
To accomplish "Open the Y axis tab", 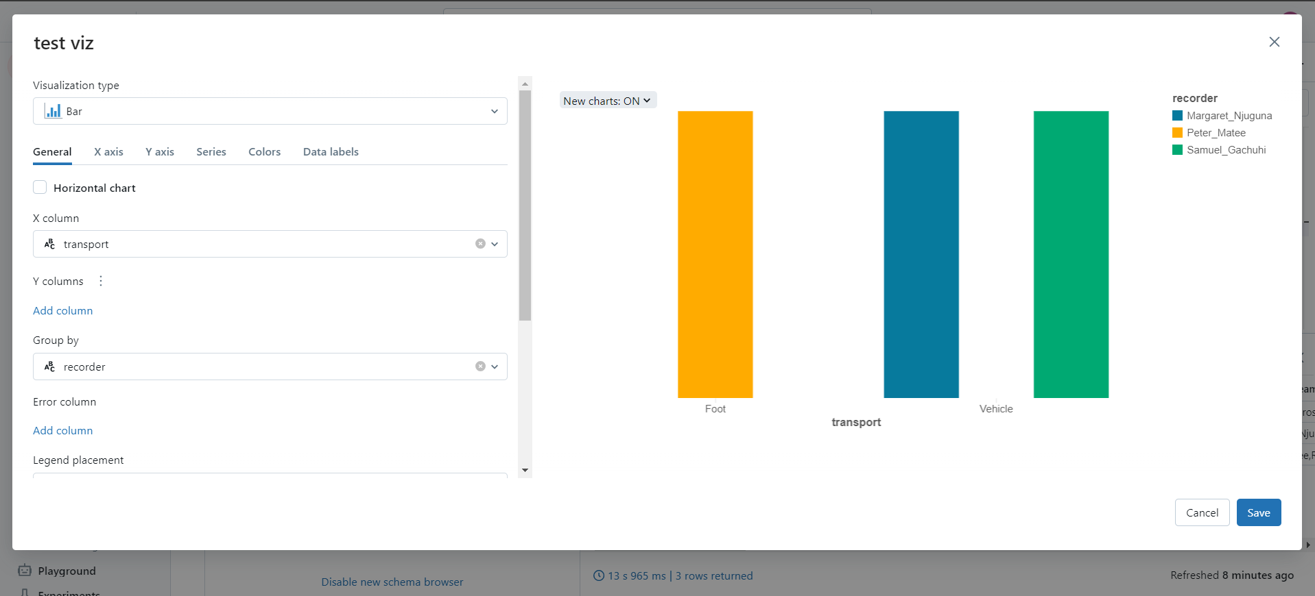I will point(160,152).
